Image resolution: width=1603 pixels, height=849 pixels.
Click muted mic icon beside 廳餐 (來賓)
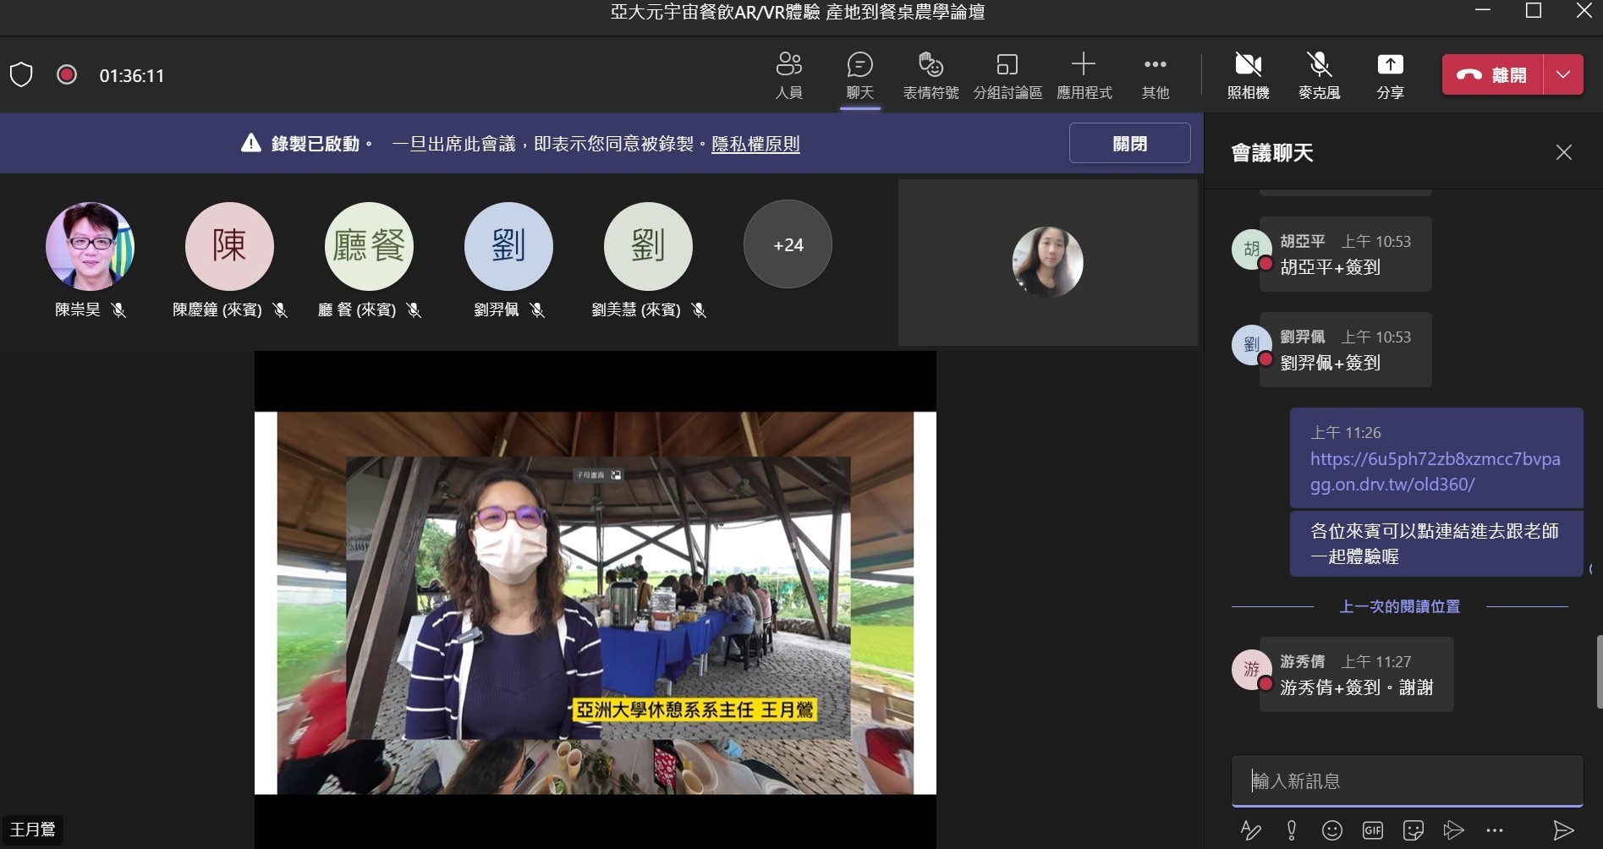click(414, 310)
